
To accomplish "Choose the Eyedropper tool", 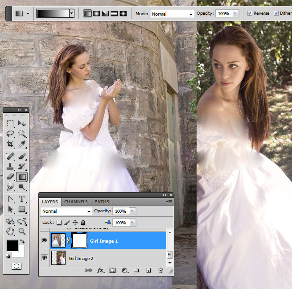I will 21,144.
